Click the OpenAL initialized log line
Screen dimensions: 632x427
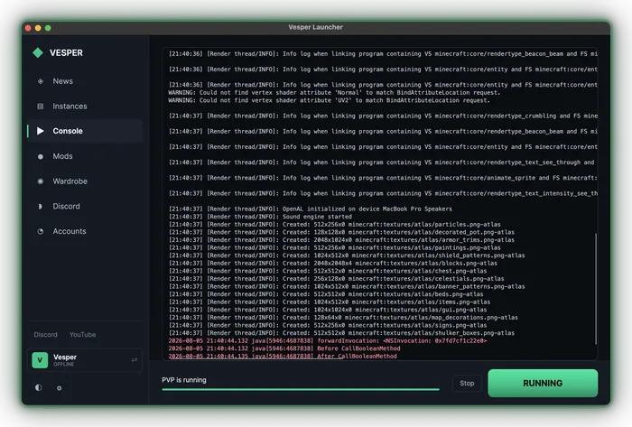tap(310, 209)
